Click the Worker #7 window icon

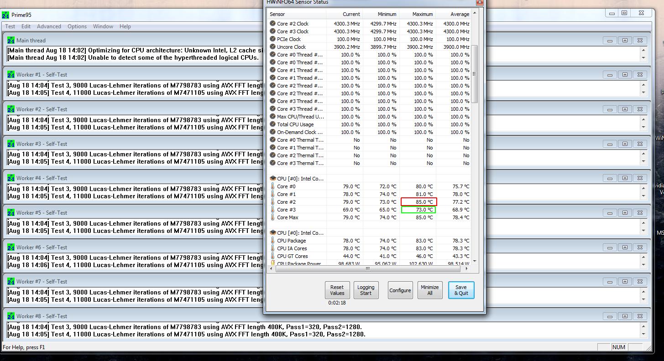[11, 282]
